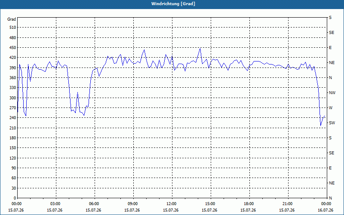Click the NW compass direction label
Viewport: 344px width, 215px height.
[x=332, y=93]
